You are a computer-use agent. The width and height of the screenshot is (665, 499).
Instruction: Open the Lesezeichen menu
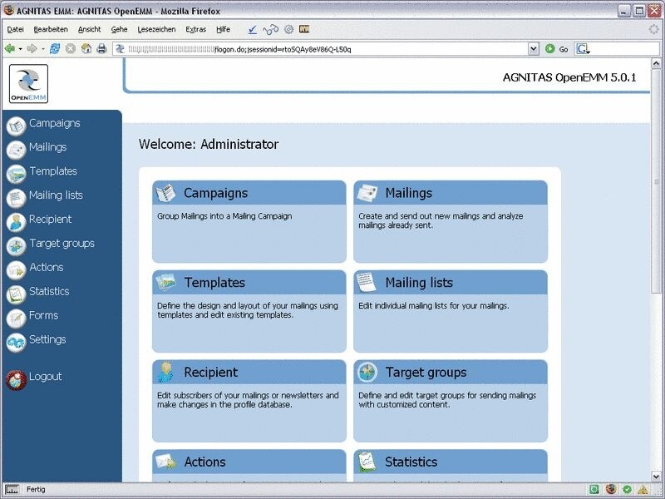tap(156, 29)
